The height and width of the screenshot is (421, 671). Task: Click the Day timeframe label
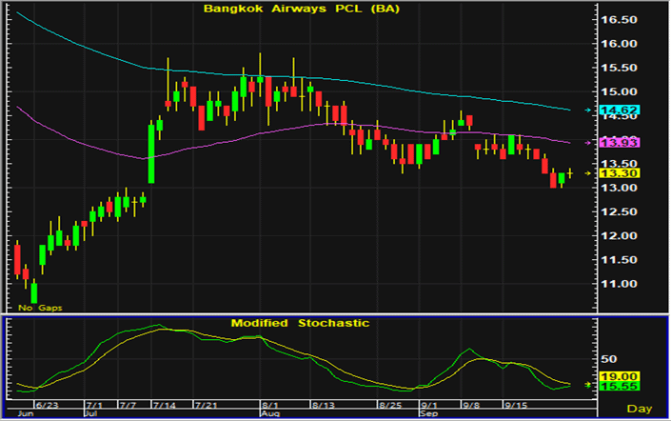[x=645, y=409]
